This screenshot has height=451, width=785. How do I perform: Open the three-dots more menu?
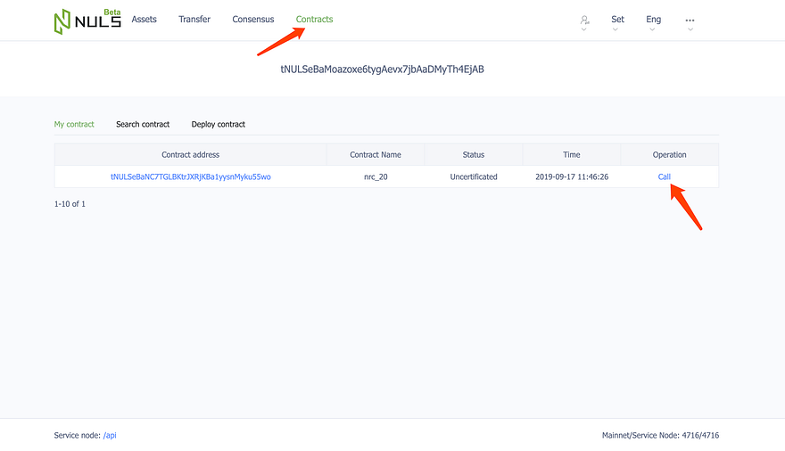pyautogui.click(x=690, y=20)
